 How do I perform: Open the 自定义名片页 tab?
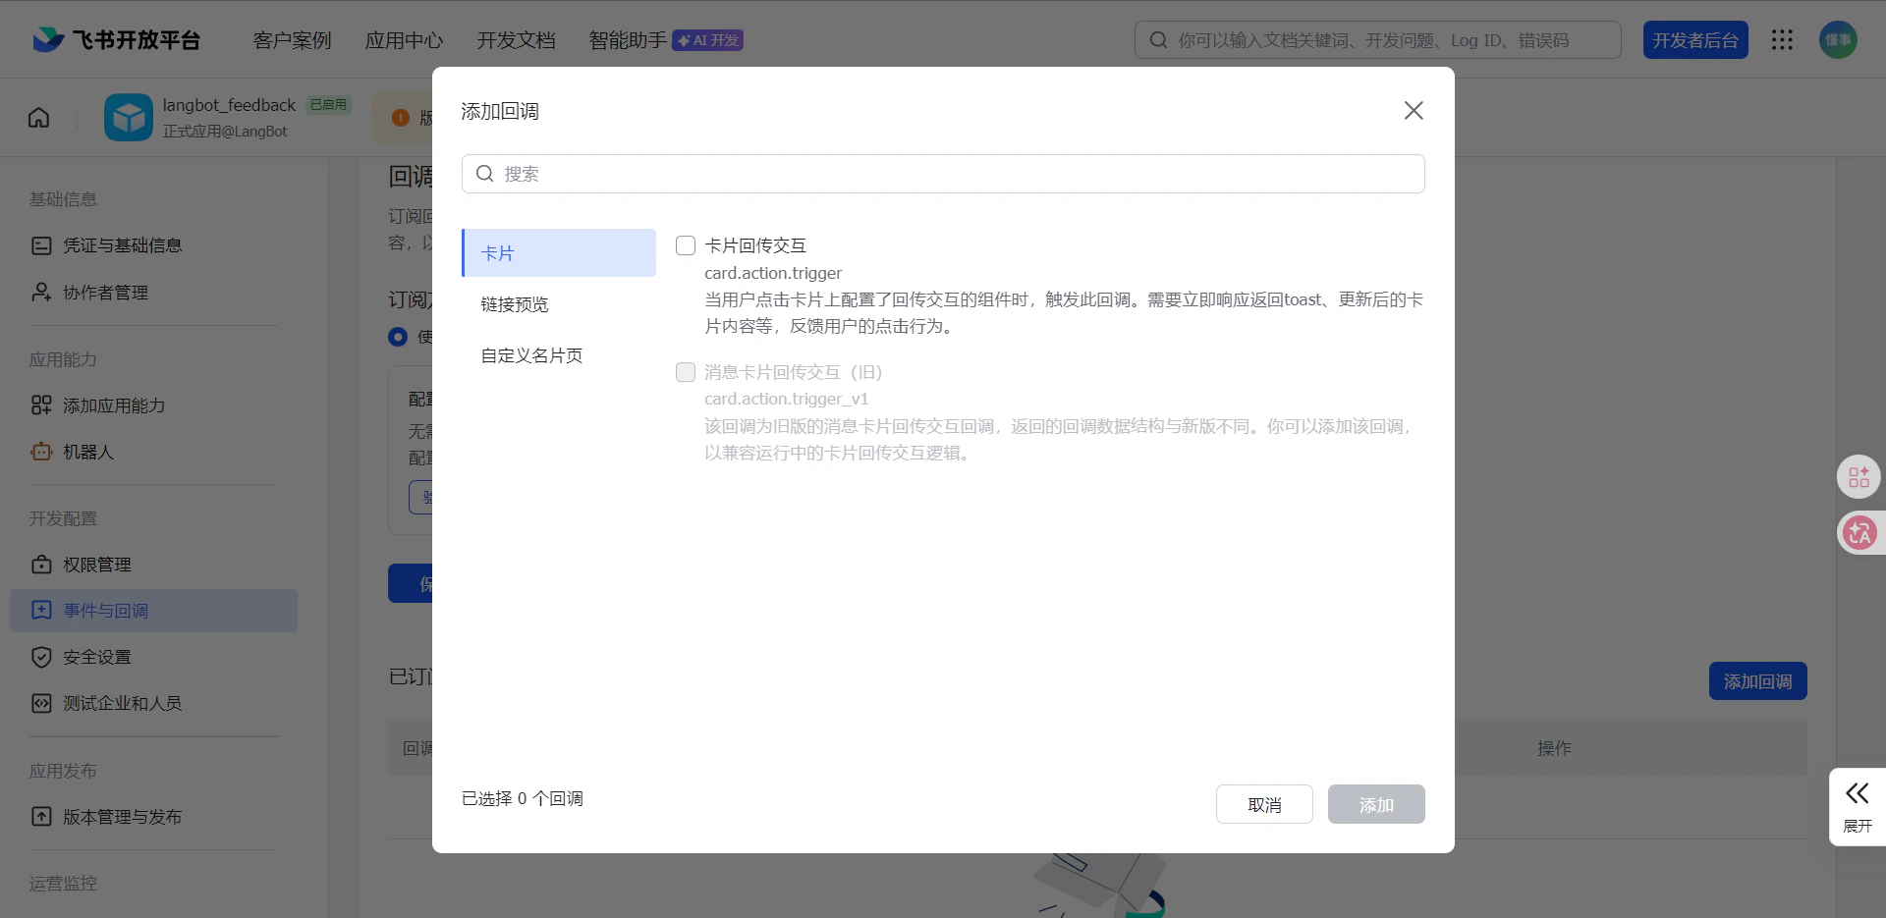pos(530,355)
